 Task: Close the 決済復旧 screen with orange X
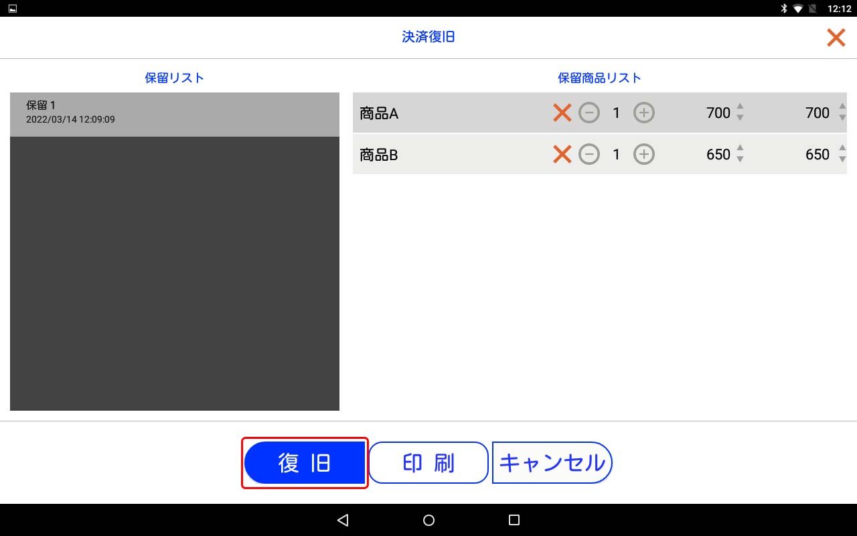(836, 38)
